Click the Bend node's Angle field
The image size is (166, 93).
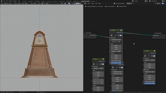pos(98,68)
